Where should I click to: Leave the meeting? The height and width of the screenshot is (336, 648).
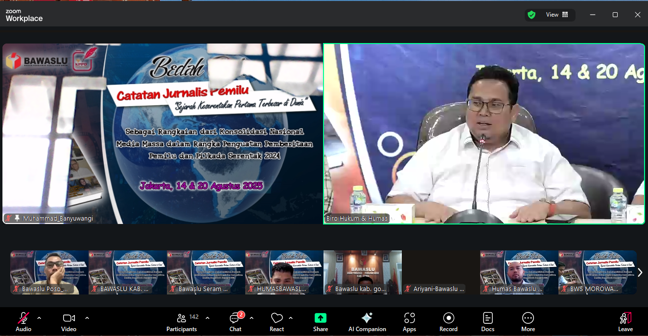(625, 321)
